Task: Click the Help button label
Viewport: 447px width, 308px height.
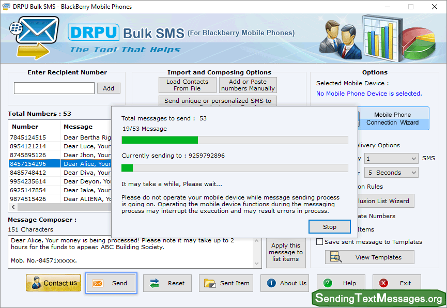Action: (x=349, y=283)
